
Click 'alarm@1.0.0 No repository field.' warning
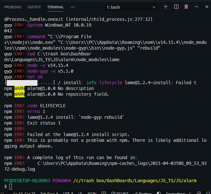tap(68, 94)
